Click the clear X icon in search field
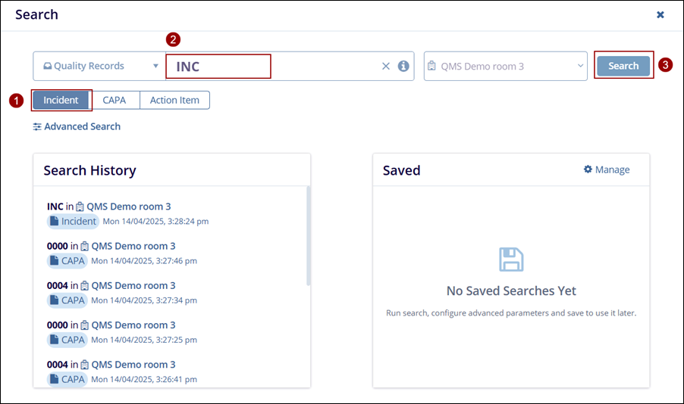This screenshot has height=404, width=684. pyautogui.click(x=386, y=67)
